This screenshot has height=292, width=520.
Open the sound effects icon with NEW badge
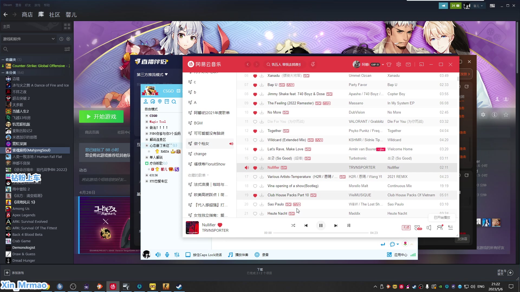click(418, 228)
